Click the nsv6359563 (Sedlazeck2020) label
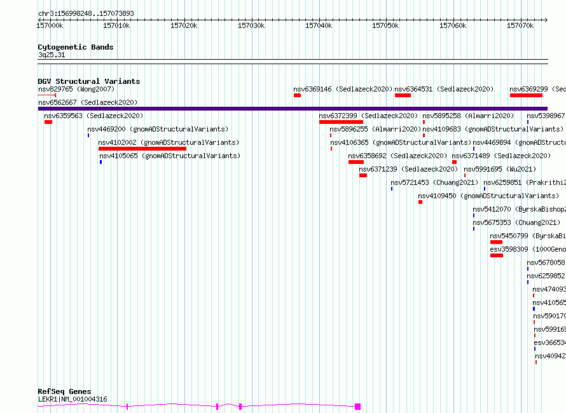 click(93, 116)
